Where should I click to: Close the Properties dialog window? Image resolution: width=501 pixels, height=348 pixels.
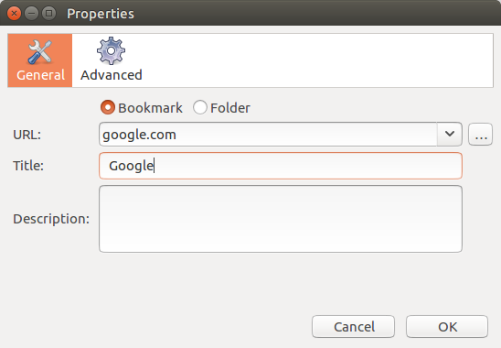click(14, 14)
